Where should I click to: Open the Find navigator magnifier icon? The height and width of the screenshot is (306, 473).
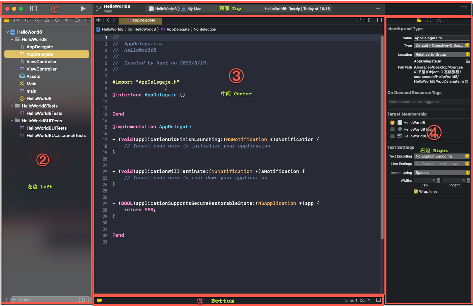[37, 20]
